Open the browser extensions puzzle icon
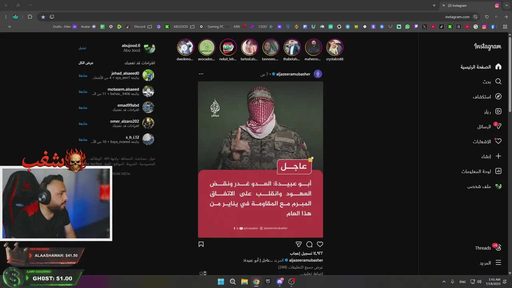The width and height of the screenshot is (512, 288). [30, 17]
